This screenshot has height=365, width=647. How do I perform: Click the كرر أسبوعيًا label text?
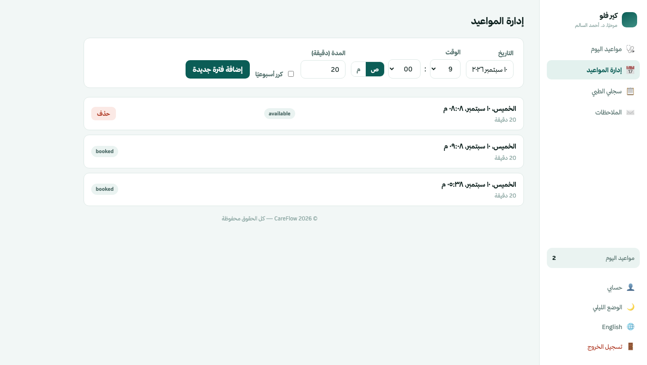(269, 74)
